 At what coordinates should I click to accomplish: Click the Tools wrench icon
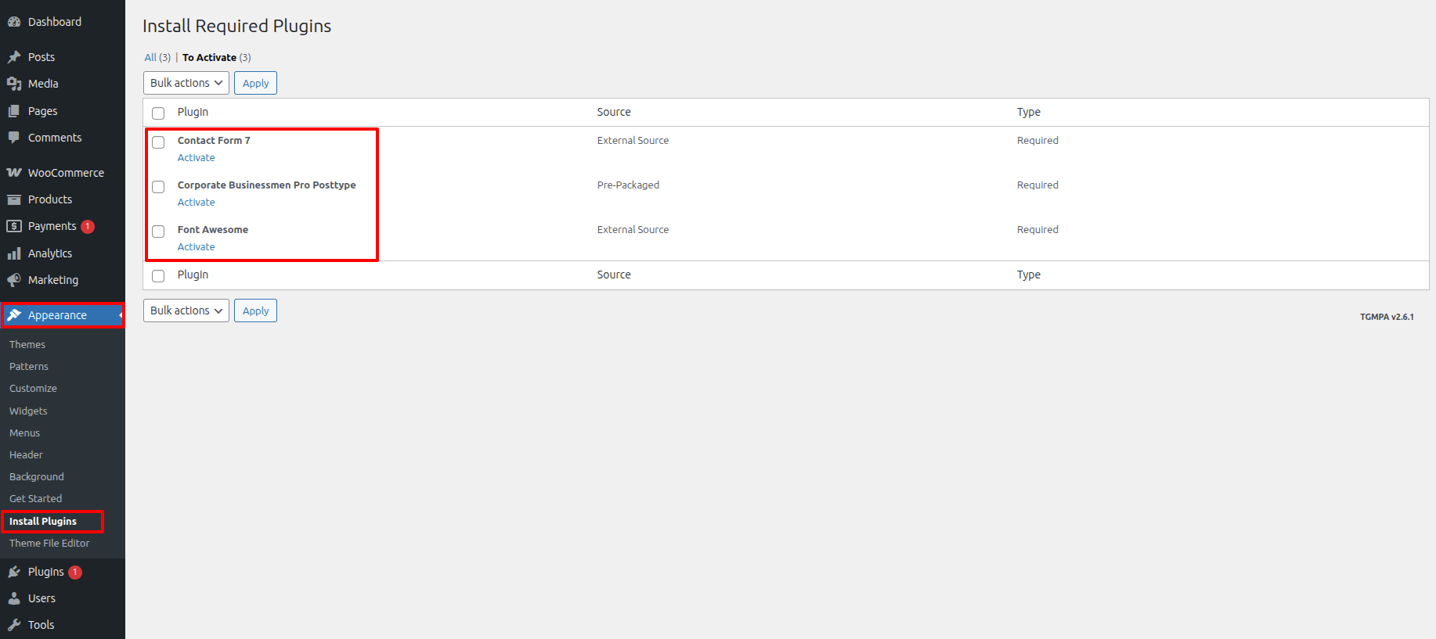coord(14,625)
